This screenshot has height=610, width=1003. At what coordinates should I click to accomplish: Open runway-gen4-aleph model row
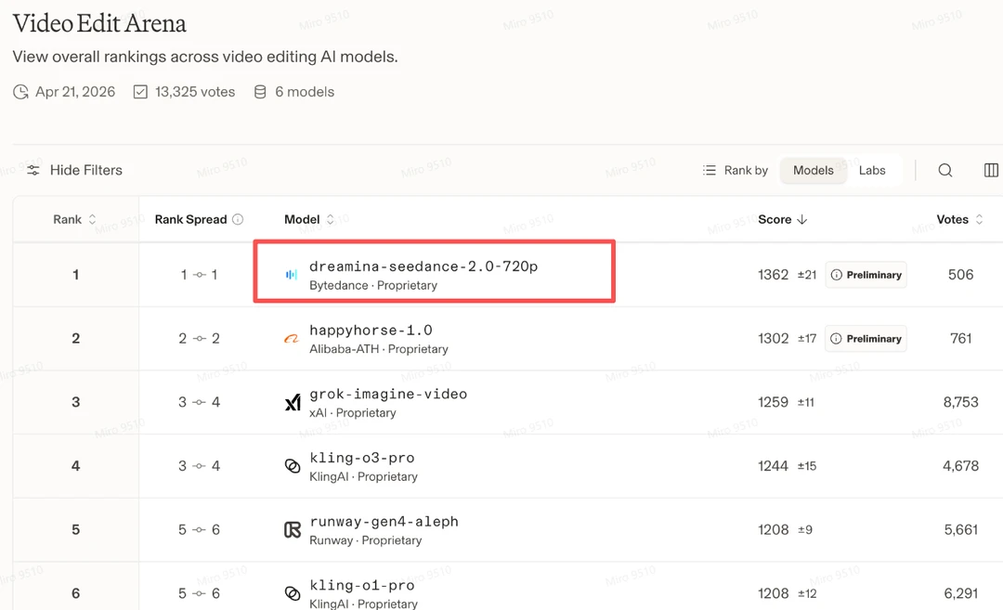[384, 521]
